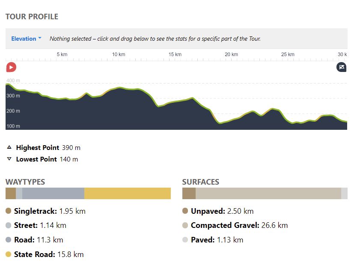The width and height of the screenshot is (357, 272).
Task: Click the Lowest Point down-triangle icon
Action: [9, 159]
